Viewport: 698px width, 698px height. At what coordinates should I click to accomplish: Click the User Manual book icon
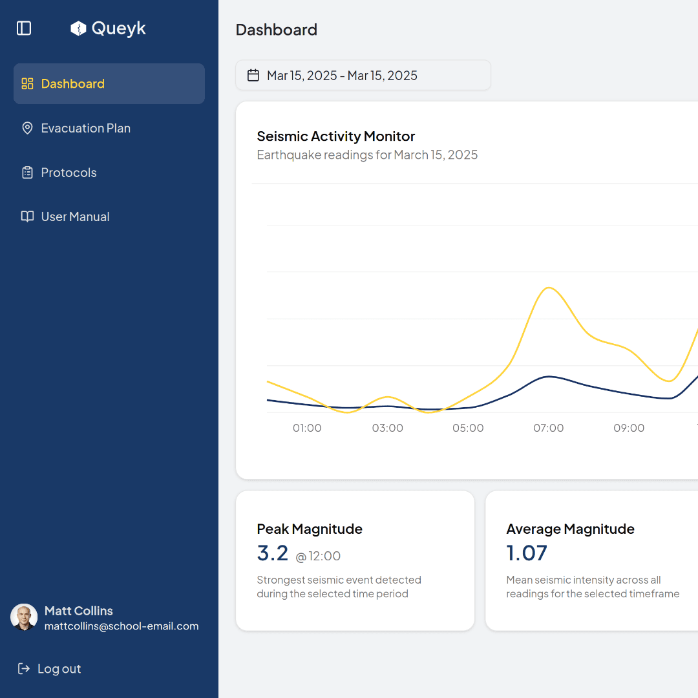coord(27,217)
